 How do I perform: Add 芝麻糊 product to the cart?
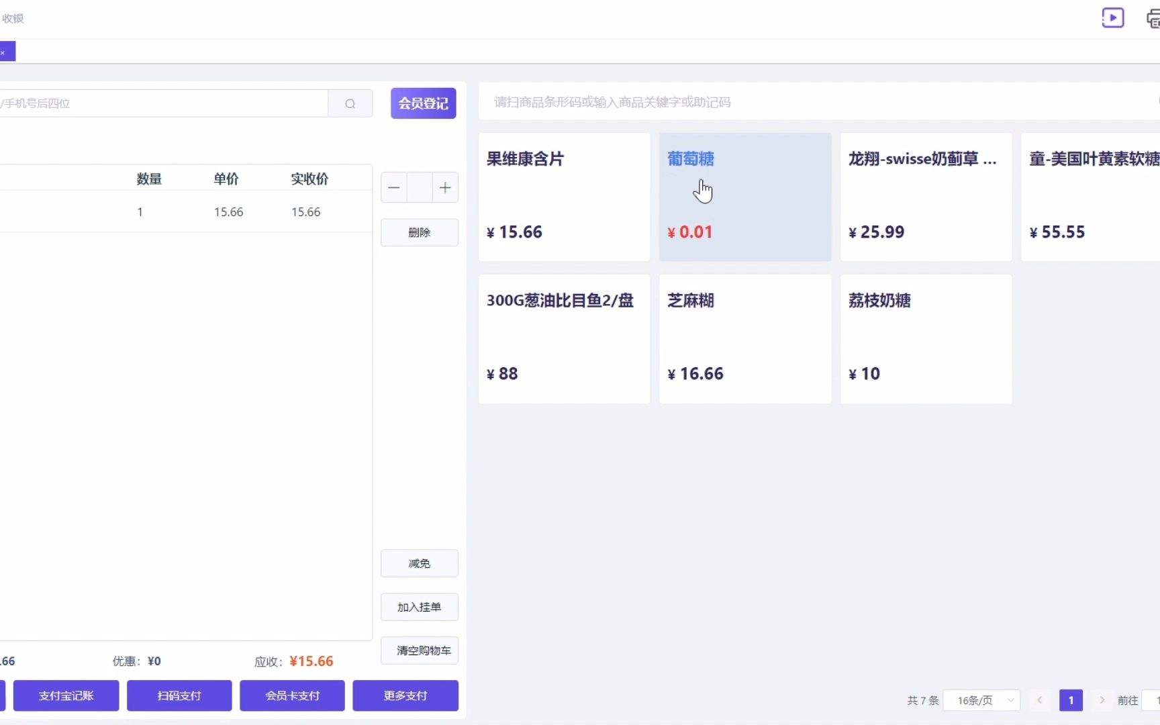pyautogui.click(x=744, y=338)
